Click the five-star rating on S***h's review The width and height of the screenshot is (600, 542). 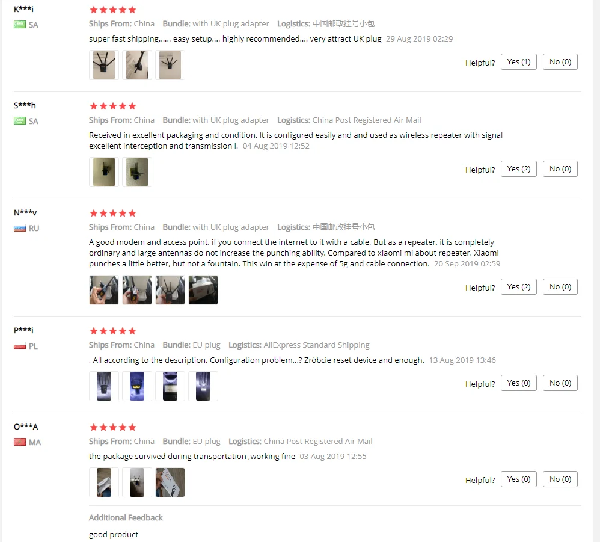(x=112, y=106)
